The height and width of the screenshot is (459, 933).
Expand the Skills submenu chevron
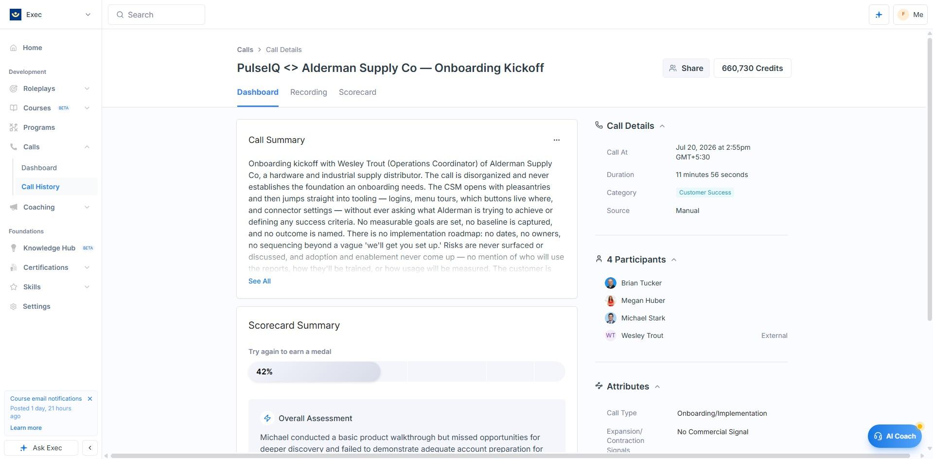[x=87, y=287]
